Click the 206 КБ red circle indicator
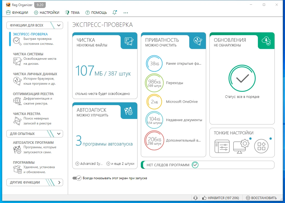The width and height of the screenshot is (285, 203). pyautogui.click(x=154, y=140)
